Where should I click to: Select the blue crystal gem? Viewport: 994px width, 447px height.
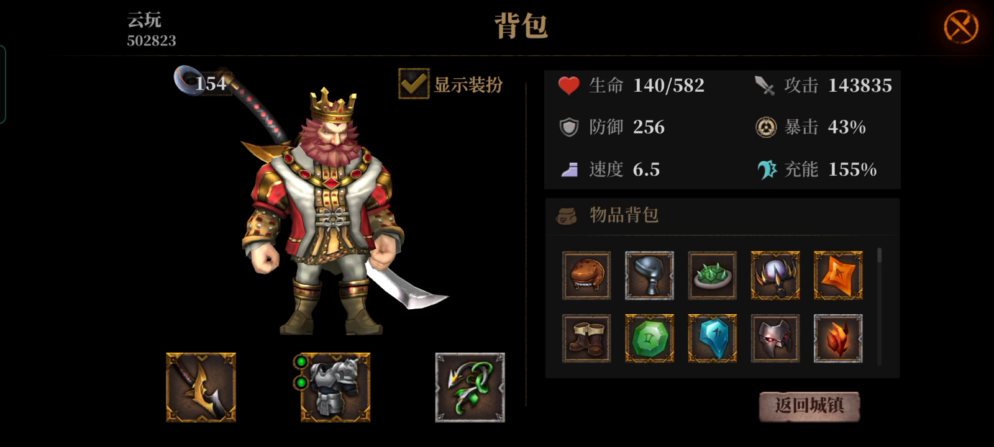713,338
